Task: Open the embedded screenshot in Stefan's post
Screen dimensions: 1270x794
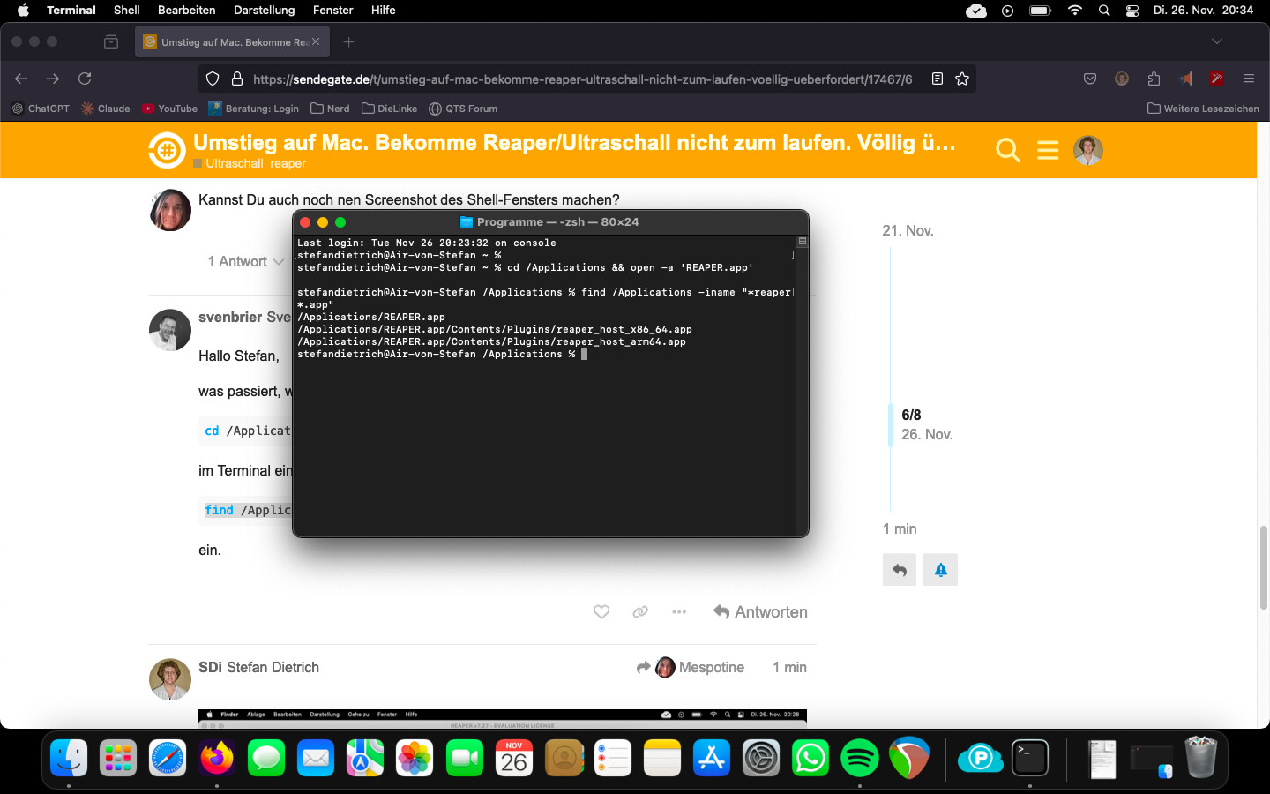Action: (x=503, y=718)
